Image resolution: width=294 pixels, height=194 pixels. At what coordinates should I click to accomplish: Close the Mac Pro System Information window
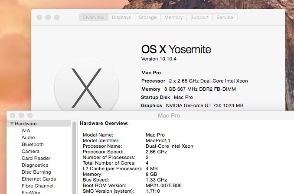click(x=13, y=115)
